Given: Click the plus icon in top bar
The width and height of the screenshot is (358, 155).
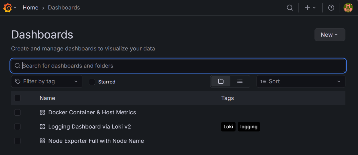Looking at the screenshot, I should click(307, 8).
